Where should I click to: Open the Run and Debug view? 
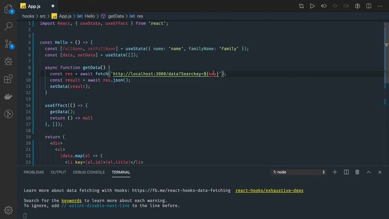point(9,61)
